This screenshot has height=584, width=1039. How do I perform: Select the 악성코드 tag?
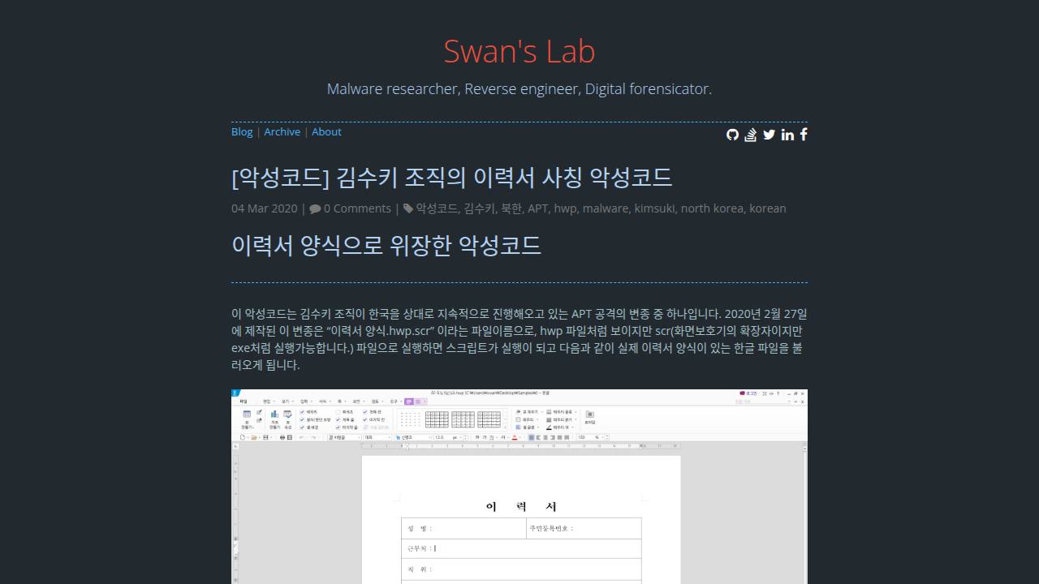pyautogui.click(x=437, y=208)
